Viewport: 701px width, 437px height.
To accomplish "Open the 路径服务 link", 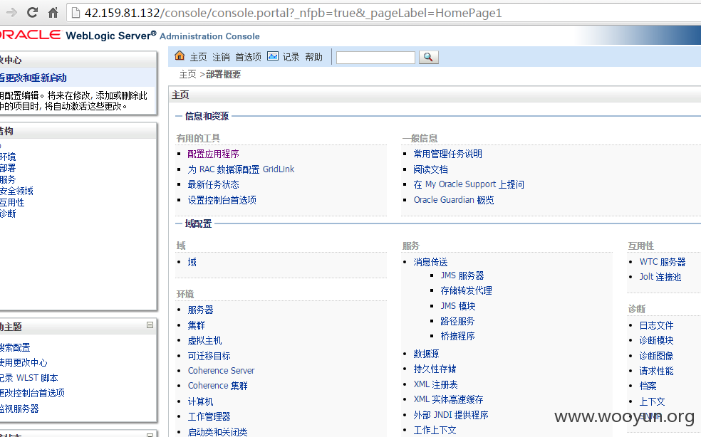I will click(x=458, y=321).
